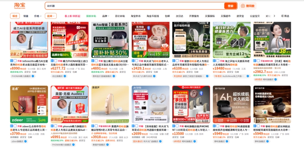Click the orange 搜索 button
The image size is (304, 149).
(x=230, y=6)
